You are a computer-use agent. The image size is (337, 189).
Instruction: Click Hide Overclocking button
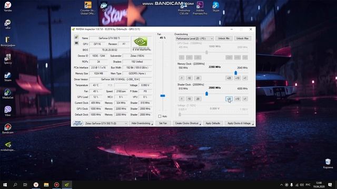click(x=141, y=123)
